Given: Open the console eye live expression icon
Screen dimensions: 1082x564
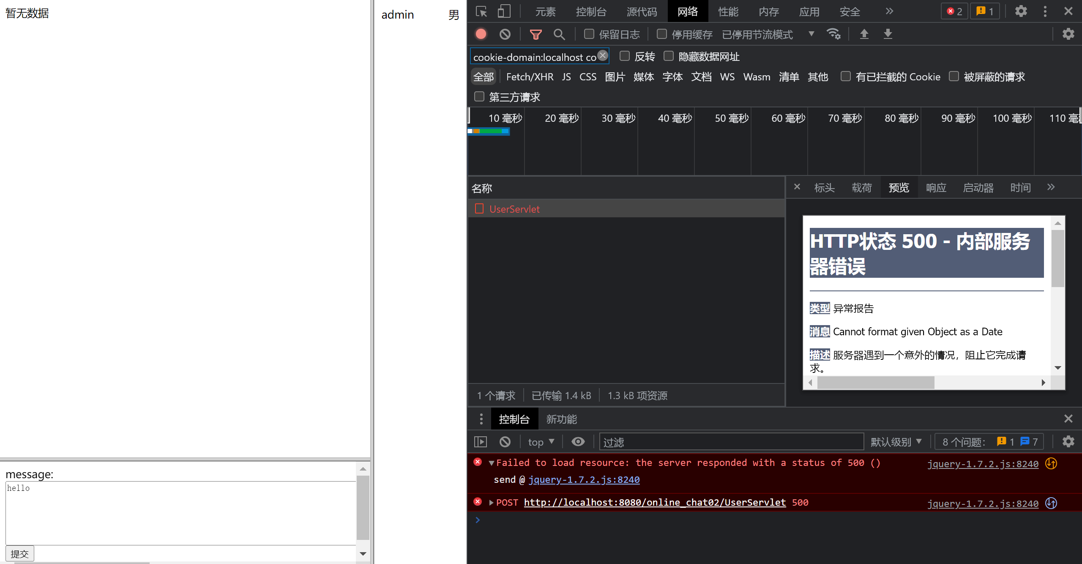Looking at the screenshot, I should click(578, 441).
